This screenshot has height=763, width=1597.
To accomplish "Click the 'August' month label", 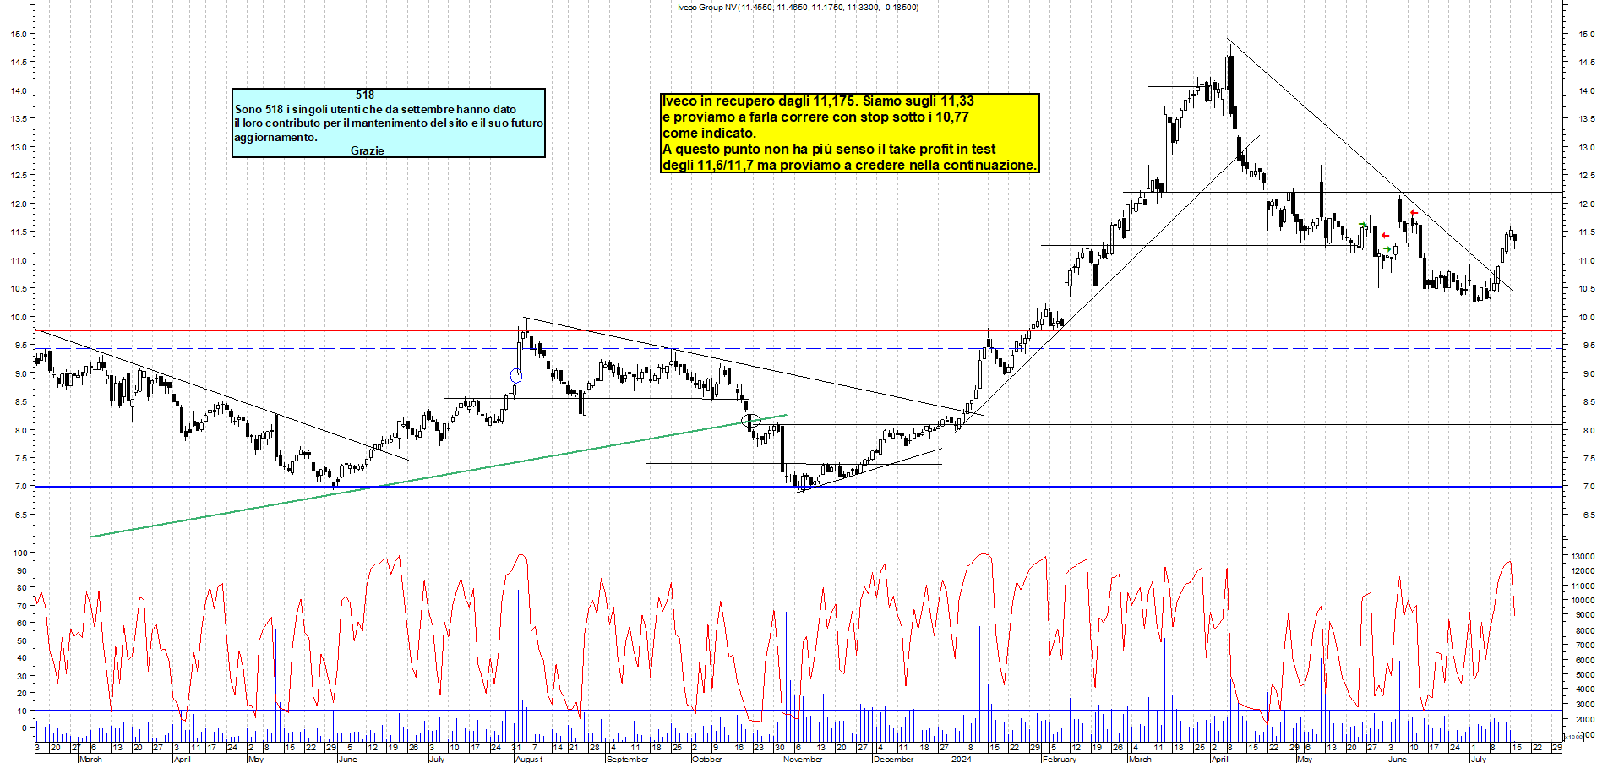I will point(529,759).
